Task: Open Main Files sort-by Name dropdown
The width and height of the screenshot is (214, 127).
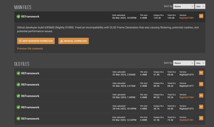Action: (x=184, y=6)
